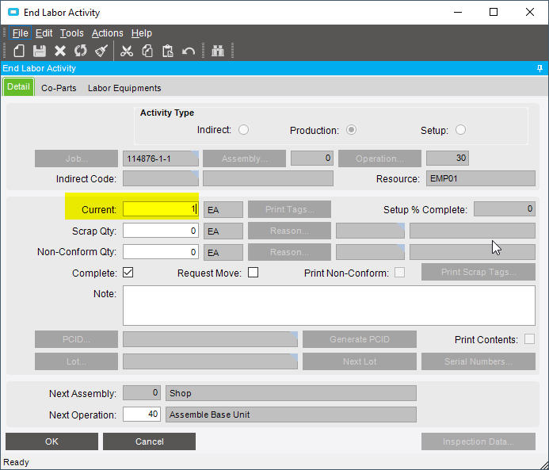This screenshot has width=549, height=470.
Task: Open the Tools menu
Action: point(72,33)
